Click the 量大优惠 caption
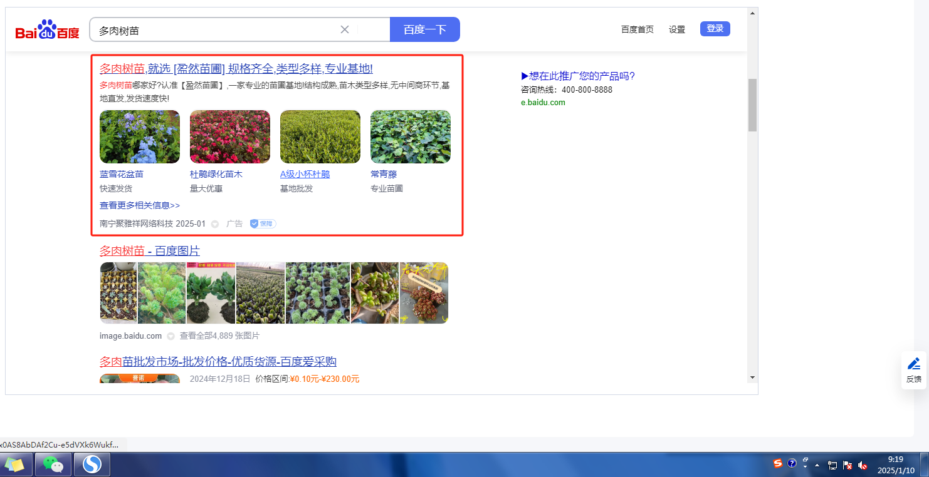The image size is (929, 477). 206,188
